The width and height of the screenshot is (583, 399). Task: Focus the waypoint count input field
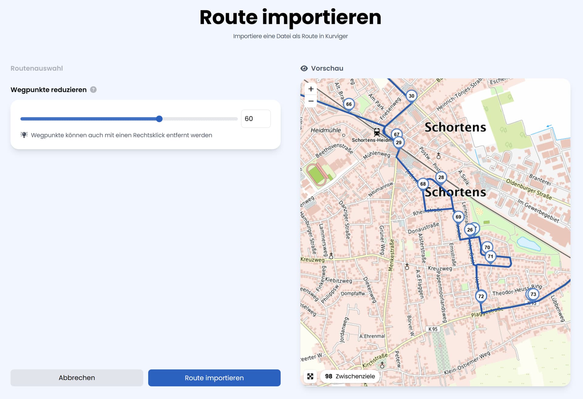[256, 119]
